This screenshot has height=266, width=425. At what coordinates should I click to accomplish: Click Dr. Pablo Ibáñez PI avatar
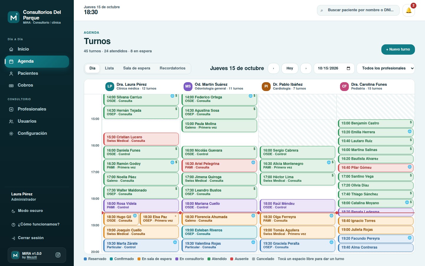(x=266, y=86)
